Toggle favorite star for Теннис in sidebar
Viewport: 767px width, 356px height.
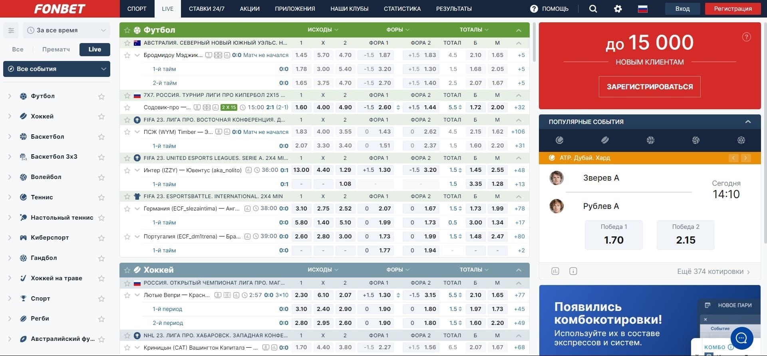point(101,198)
